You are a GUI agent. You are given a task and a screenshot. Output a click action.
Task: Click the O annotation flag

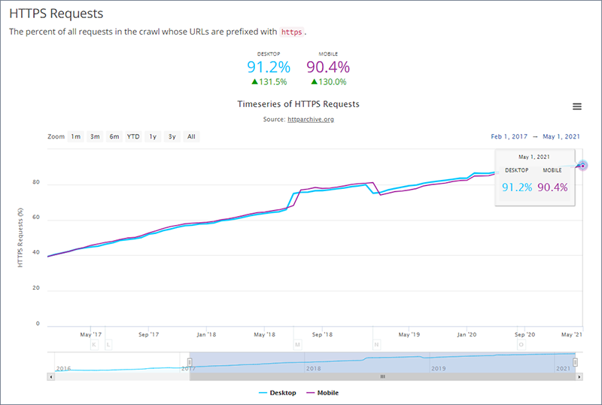(x=521, y=345)
